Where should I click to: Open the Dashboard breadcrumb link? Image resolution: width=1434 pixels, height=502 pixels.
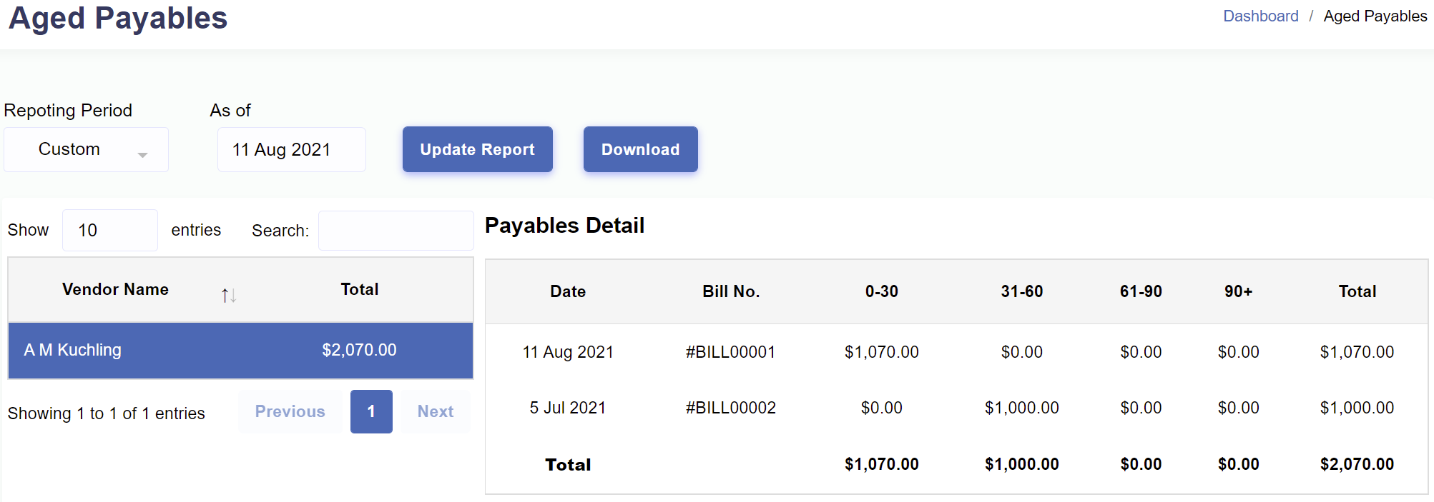click(x=1260, y=16)
